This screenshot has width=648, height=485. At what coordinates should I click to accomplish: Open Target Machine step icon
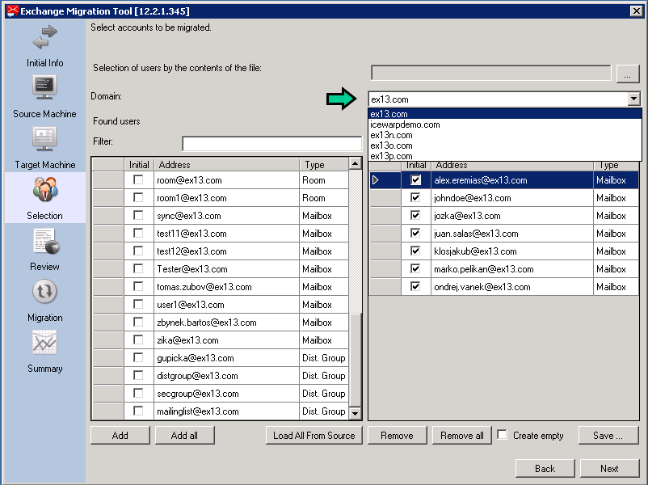click(x=44, y=138)
